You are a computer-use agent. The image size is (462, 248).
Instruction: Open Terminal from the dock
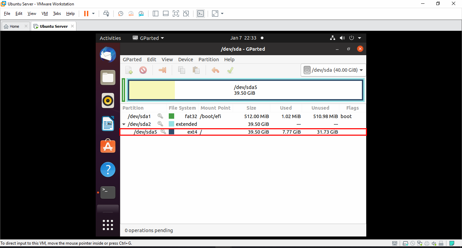108,193
